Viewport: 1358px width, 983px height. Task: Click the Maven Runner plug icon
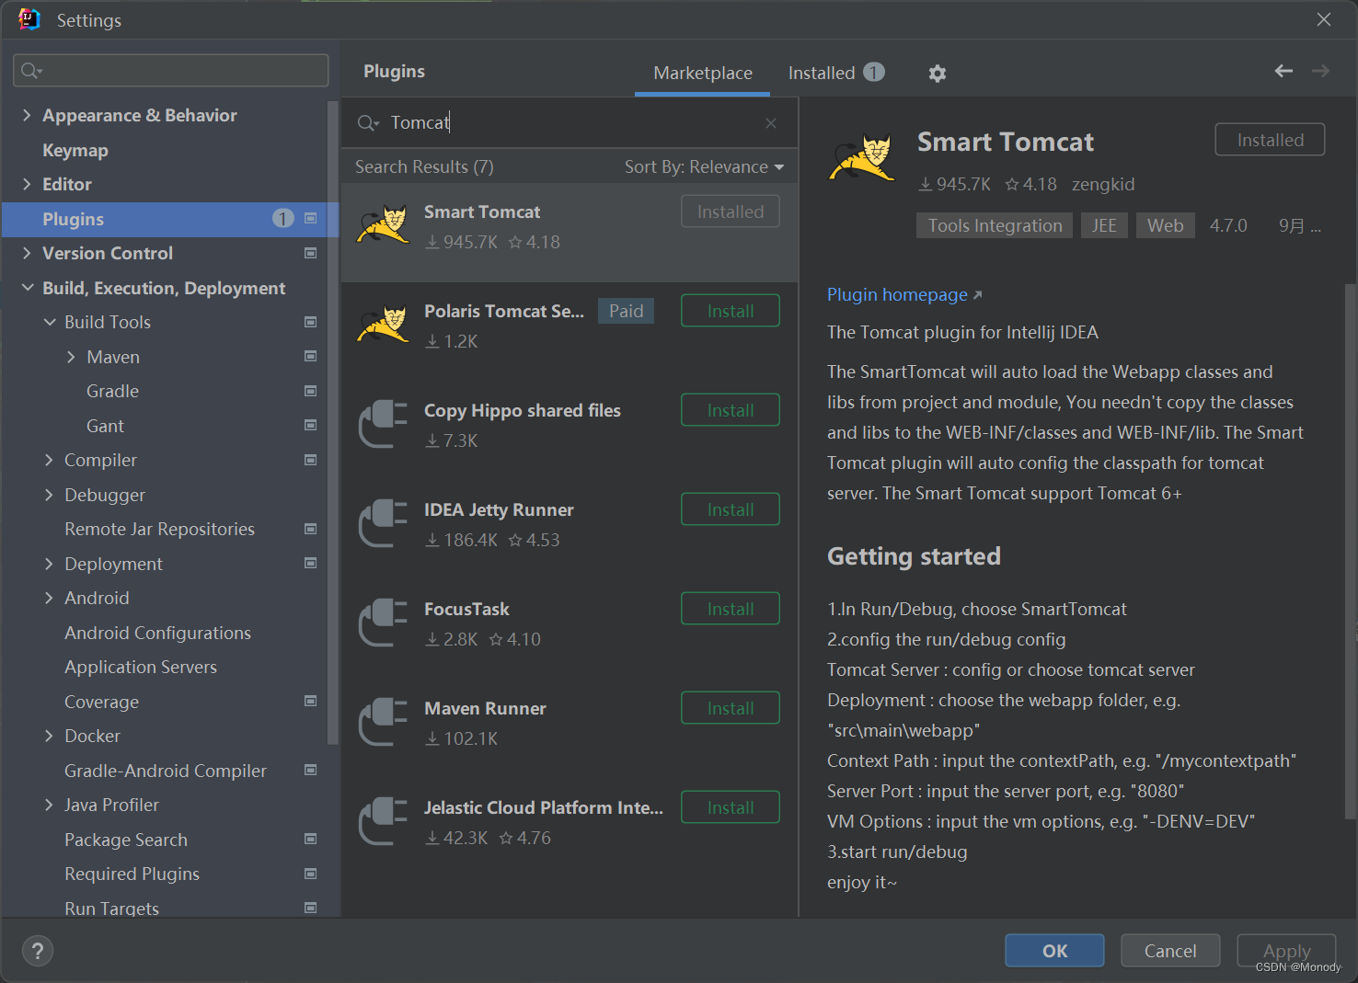tap(383, 722)
